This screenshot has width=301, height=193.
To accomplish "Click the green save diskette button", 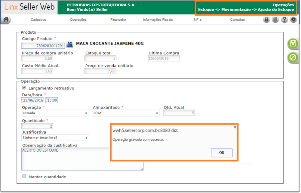I will point(293,43).
